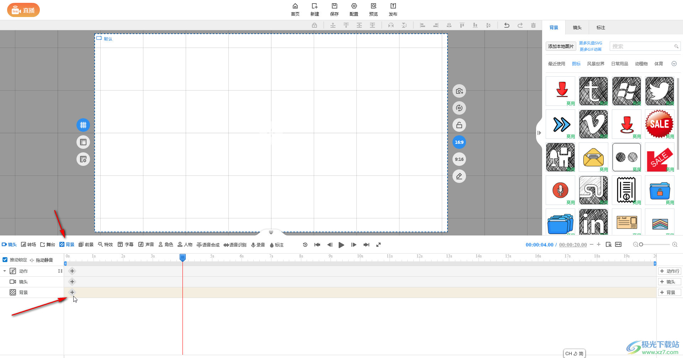Click the trash delete icon in toolbar
This screenshot has height=358, width=683.
pos(533,25)
